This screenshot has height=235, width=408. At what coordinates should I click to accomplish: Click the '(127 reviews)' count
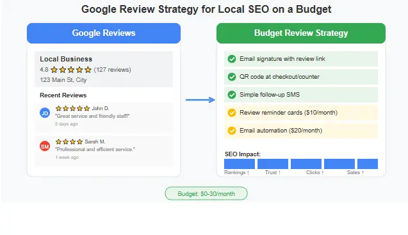pyautogui.click(x=113, y=70)
